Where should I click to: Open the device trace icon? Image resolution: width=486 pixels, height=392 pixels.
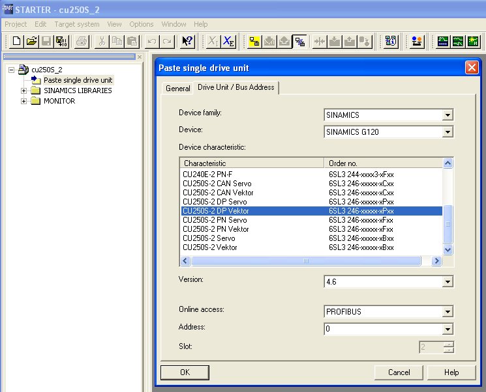(x=443, y=41)
